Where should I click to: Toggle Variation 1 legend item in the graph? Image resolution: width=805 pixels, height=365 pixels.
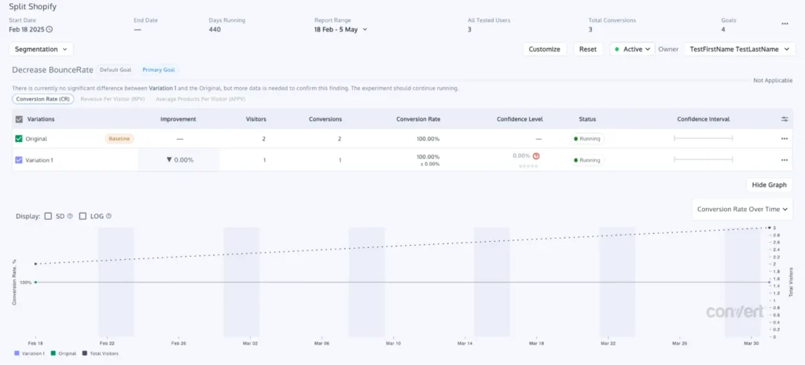pos(30,353)
